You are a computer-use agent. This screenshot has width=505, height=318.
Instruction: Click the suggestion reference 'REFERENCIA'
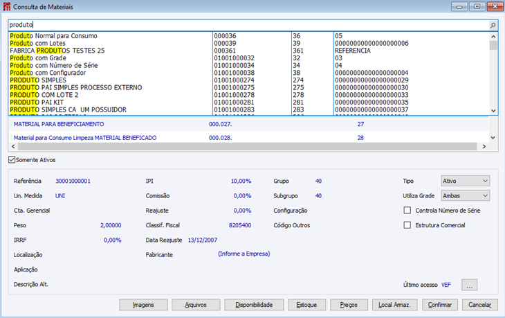[353, 51]
